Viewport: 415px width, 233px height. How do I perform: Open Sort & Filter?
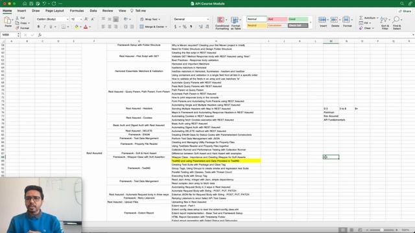(385, 23)
